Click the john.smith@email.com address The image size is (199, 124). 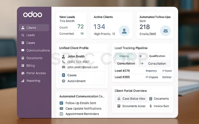[83, 67]
